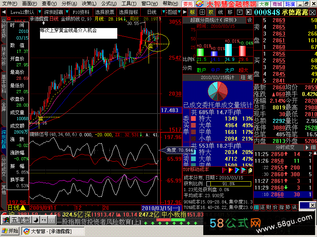Click the grid layout icon in toolbar
Image resolution: width=317 pixels, height=237 pixels.
pos(202,12)
